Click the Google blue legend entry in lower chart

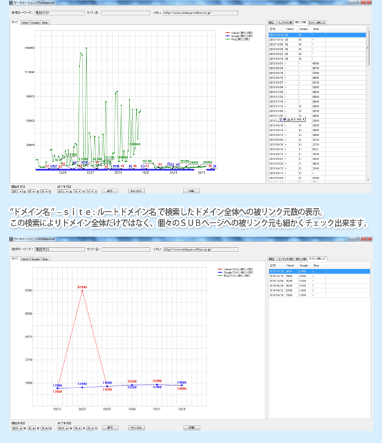click(x=235, y=272)
